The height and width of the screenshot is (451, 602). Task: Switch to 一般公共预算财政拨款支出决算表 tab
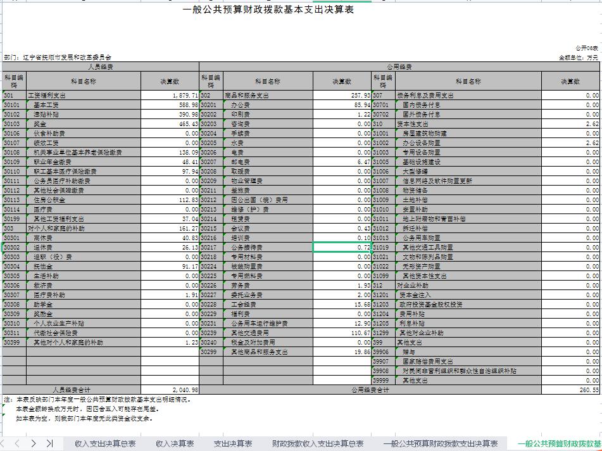tap(441, 443)
